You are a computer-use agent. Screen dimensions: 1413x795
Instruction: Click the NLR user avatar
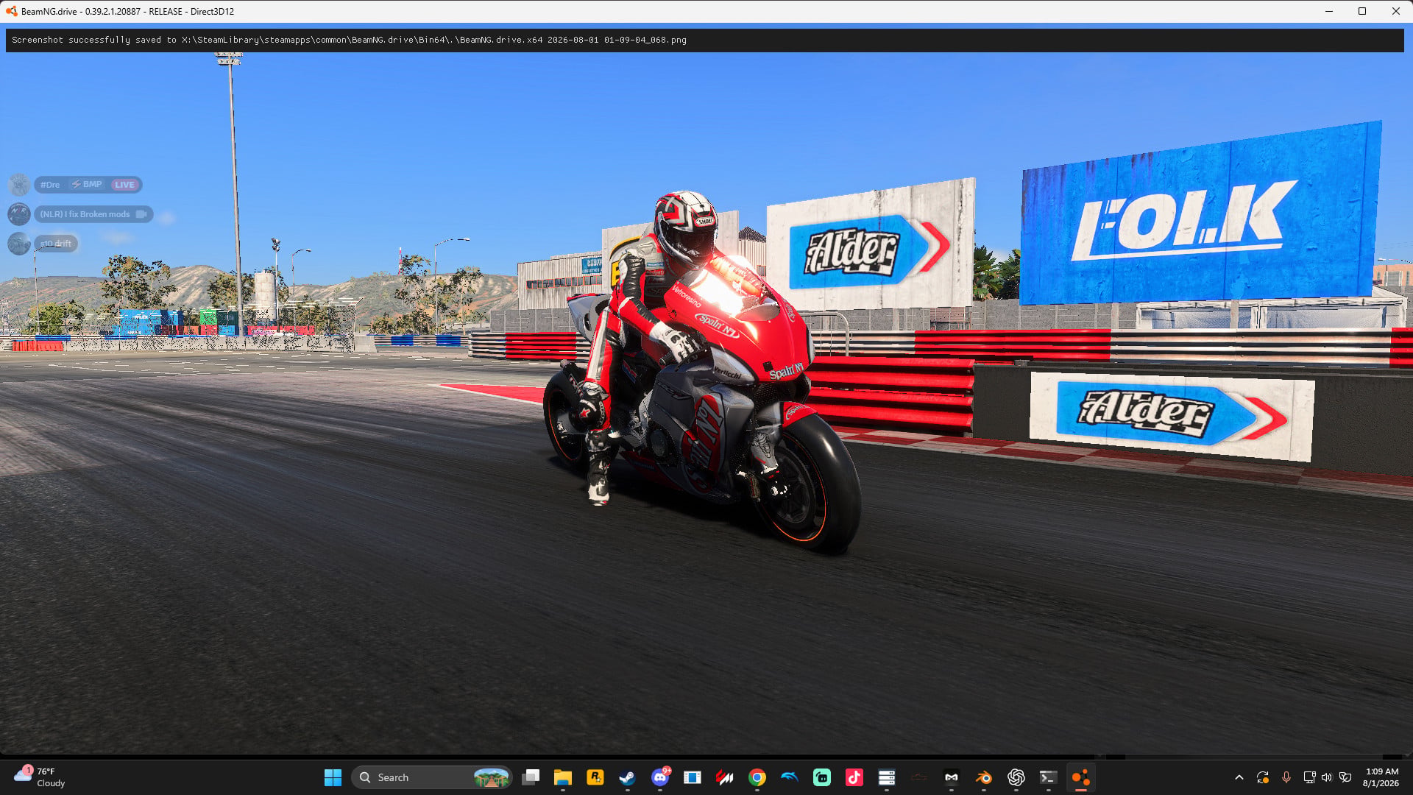19,214
